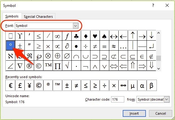Screen dimensions: 175x120
Task: Click the Character code input field
Action: [117, 99]
